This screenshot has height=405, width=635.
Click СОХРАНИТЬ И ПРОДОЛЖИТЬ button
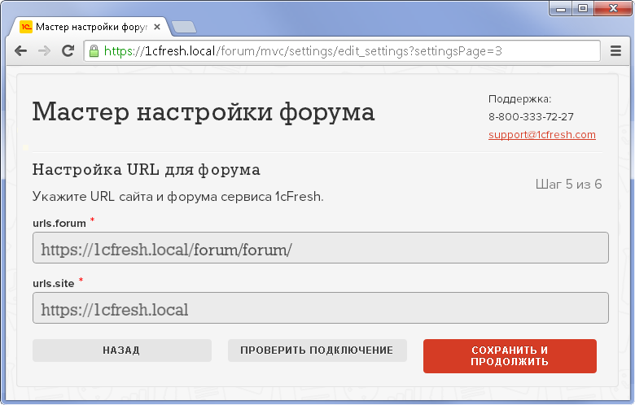[510, 356]
